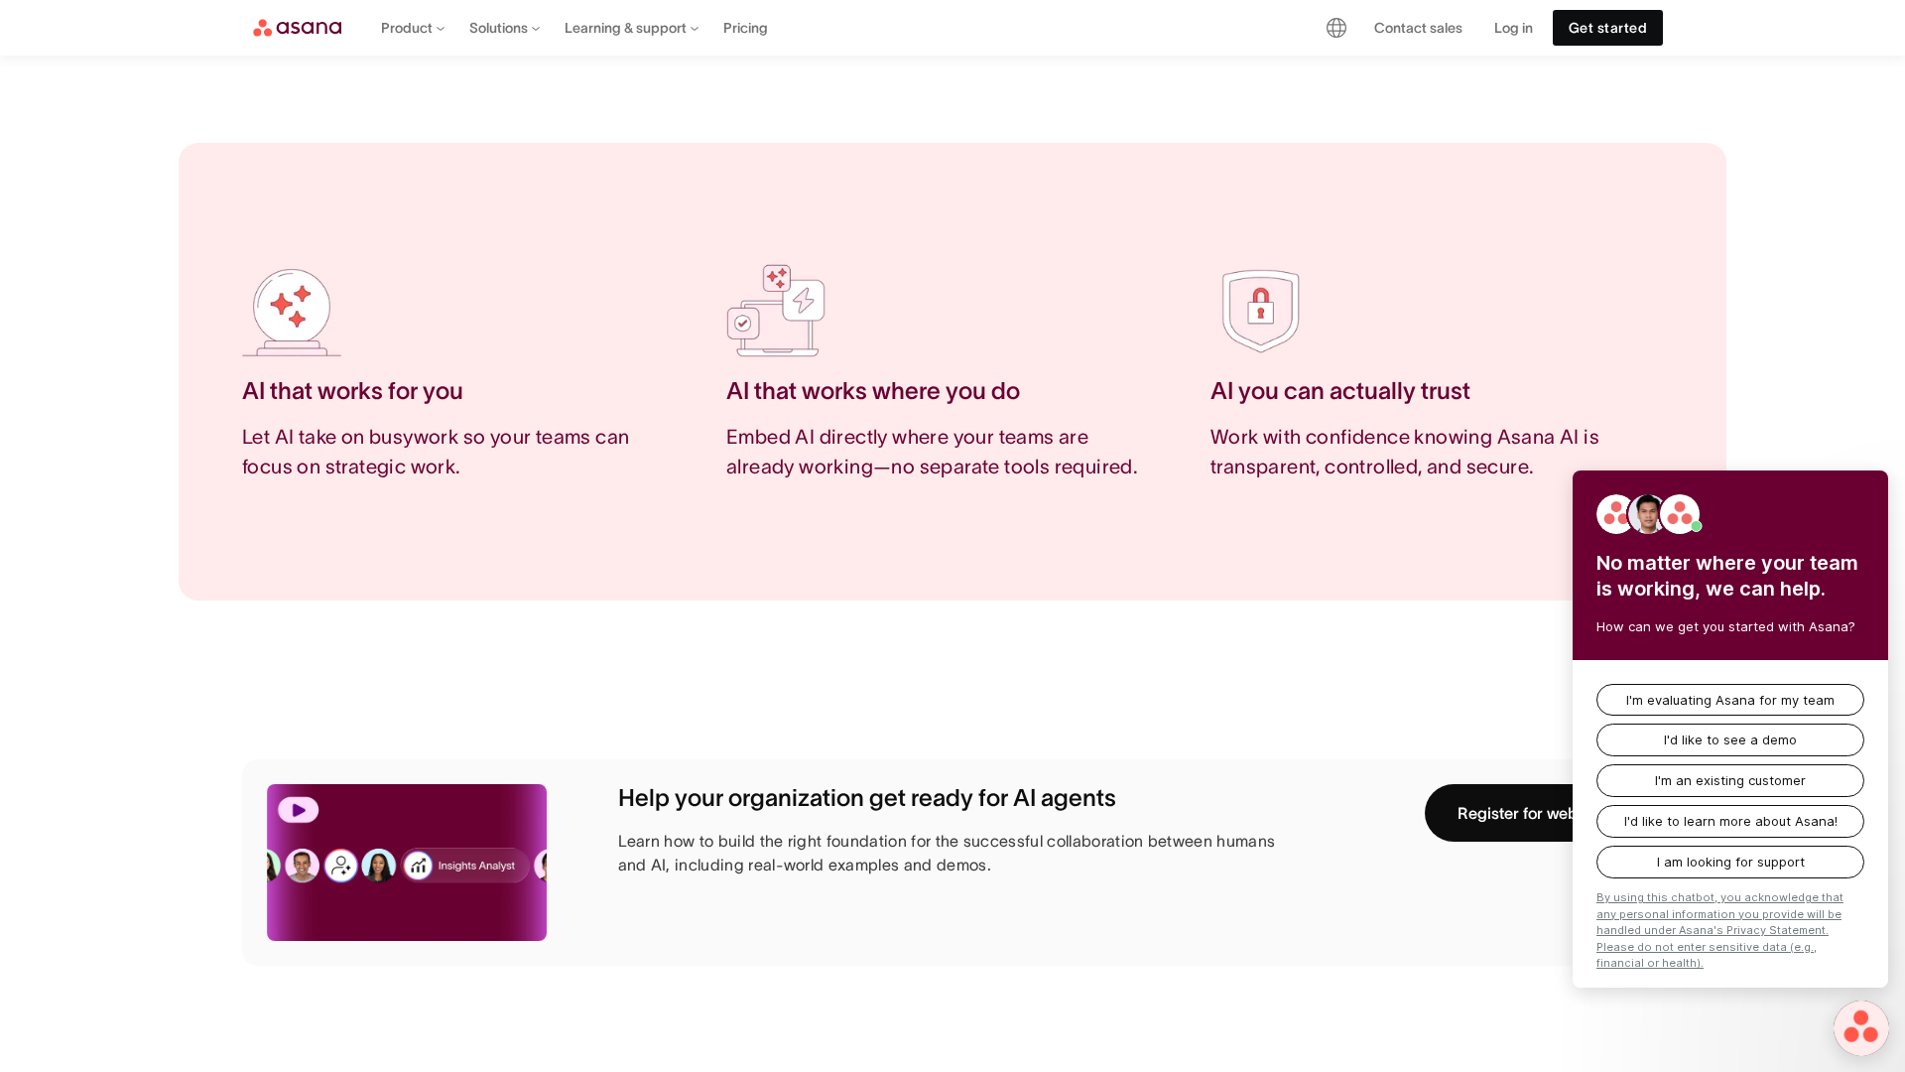Viewport: 1905px width, 1072px height.
Task: Open the language selector globe icon
Action: [x=1335, y=28]
